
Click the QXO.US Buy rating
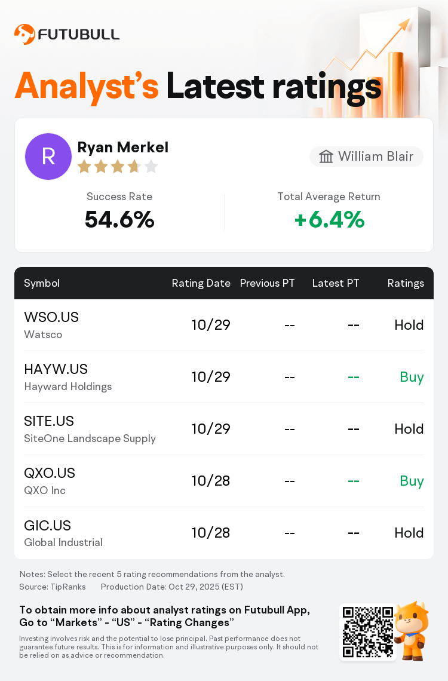(x=412, y=481)
